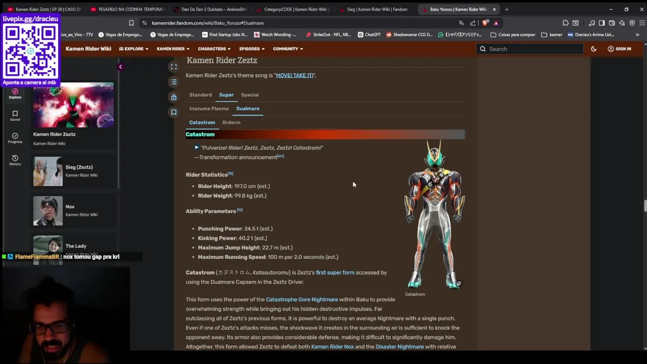647x364 pixels.
Task: Open the banner bookmark folder
Action: coord(551,35)
